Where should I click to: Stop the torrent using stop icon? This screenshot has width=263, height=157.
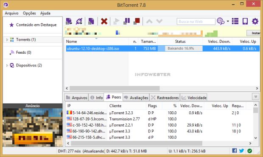[x=137, y=21]
